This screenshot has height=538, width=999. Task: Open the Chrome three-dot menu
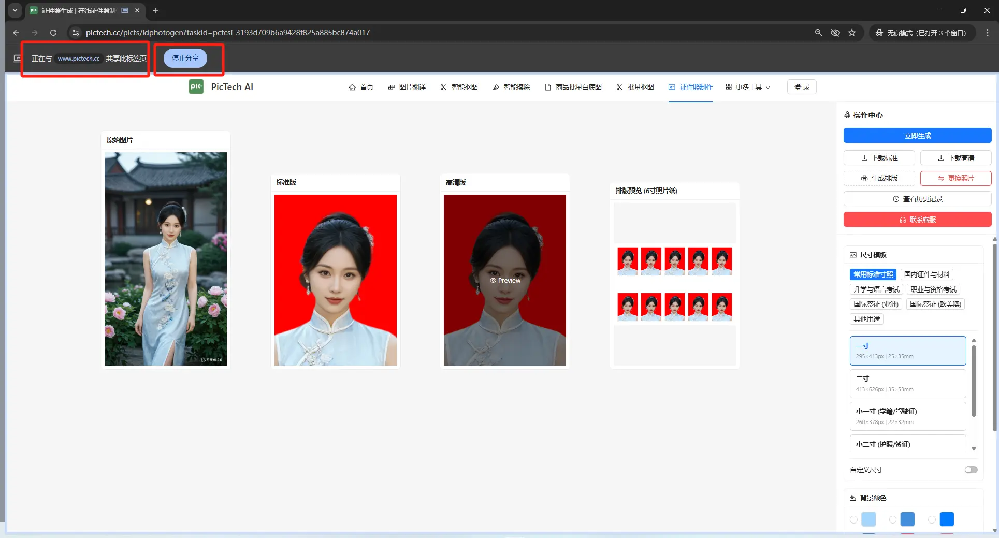tap(987, 33)
